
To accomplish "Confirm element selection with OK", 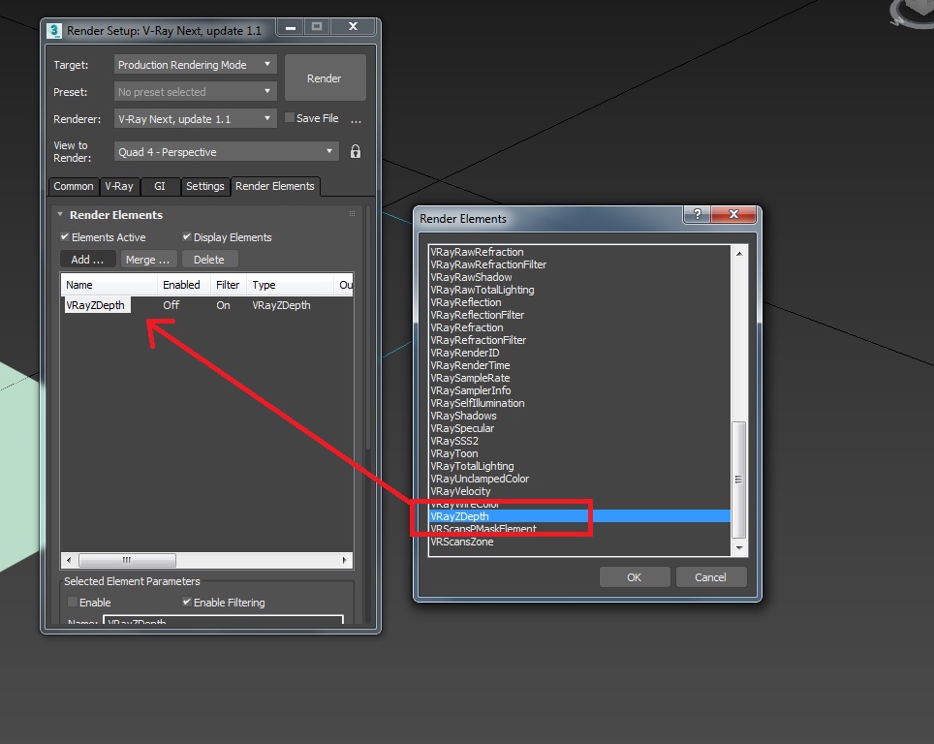I will [x=635, y=576].
